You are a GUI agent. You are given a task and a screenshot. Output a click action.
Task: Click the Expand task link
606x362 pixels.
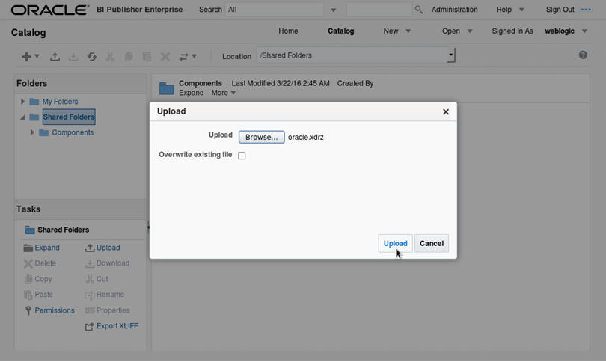click(47, 248)
